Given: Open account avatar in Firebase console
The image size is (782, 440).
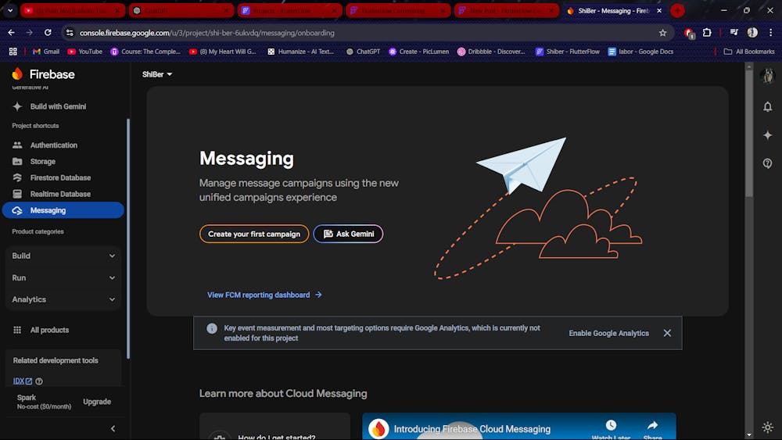Looking at the screenshot, I should [768, 76].
